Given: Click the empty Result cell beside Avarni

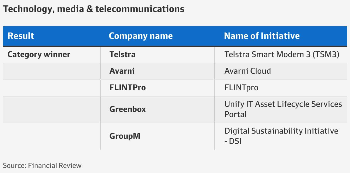Looking at the screenshot, I should pos(52,71).
